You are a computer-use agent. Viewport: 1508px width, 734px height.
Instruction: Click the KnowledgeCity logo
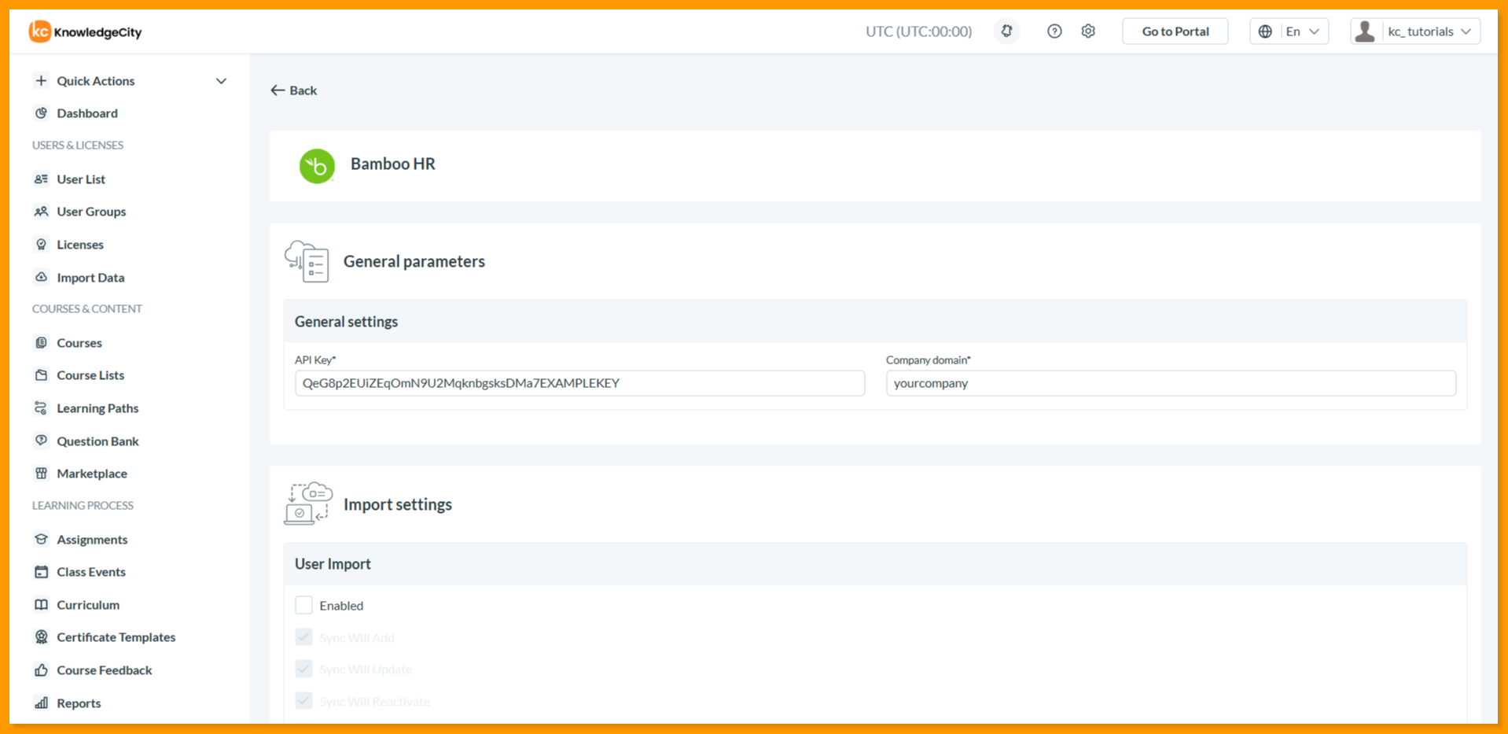point(86,31)
